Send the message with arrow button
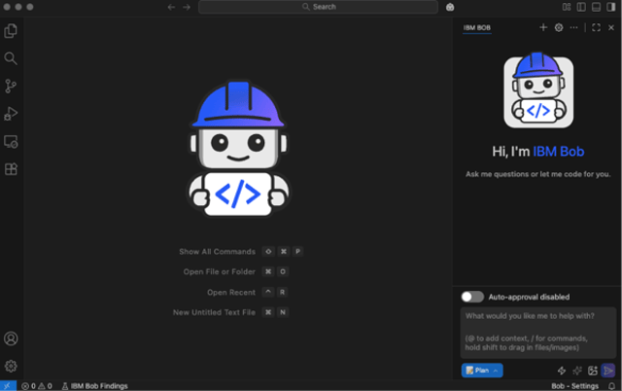The image size is (622, 391). click(x=608, y=371)
